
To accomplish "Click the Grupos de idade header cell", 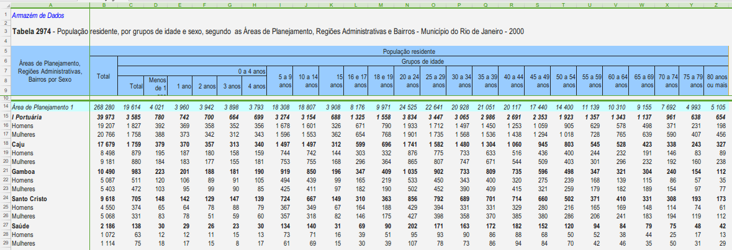I will click(422, 61).
